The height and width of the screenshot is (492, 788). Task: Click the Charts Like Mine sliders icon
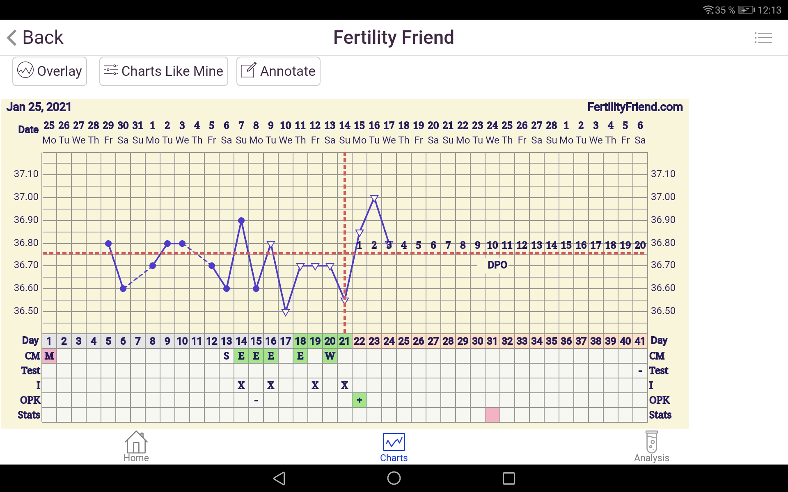pyautogui.click(x=111, y=71)
